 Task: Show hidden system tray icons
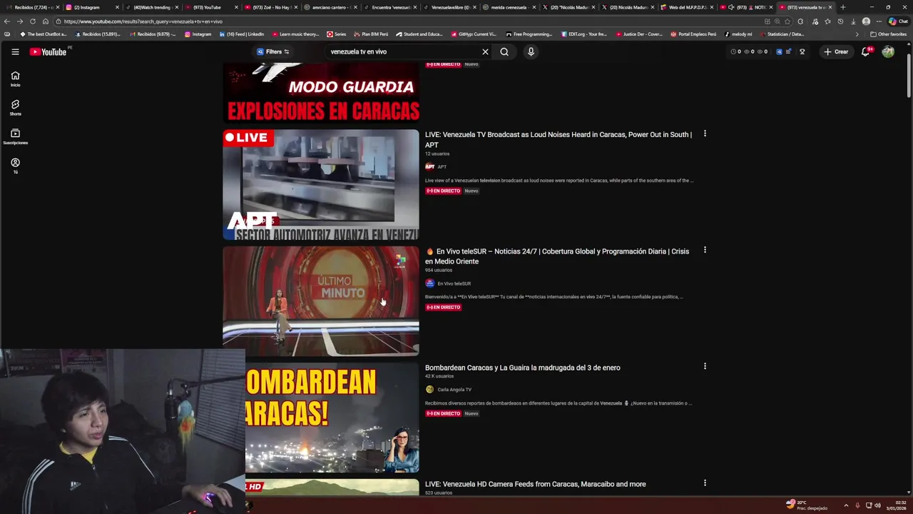(x=846, y=505)
